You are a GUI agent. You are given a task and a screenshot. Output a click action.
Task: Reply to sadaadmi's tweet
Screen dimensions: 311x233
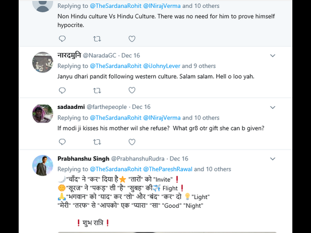[x=62, y=142]
